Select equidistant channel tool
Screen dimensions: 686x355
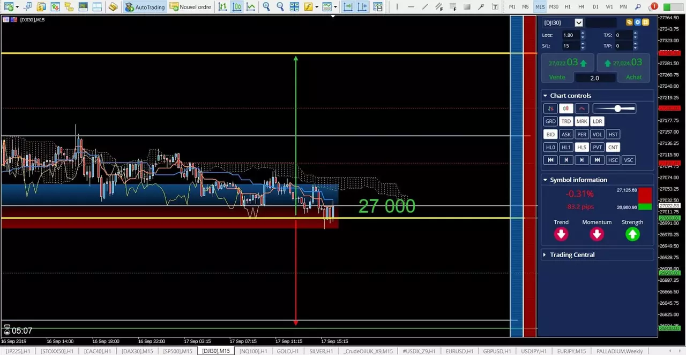point(439,7)
